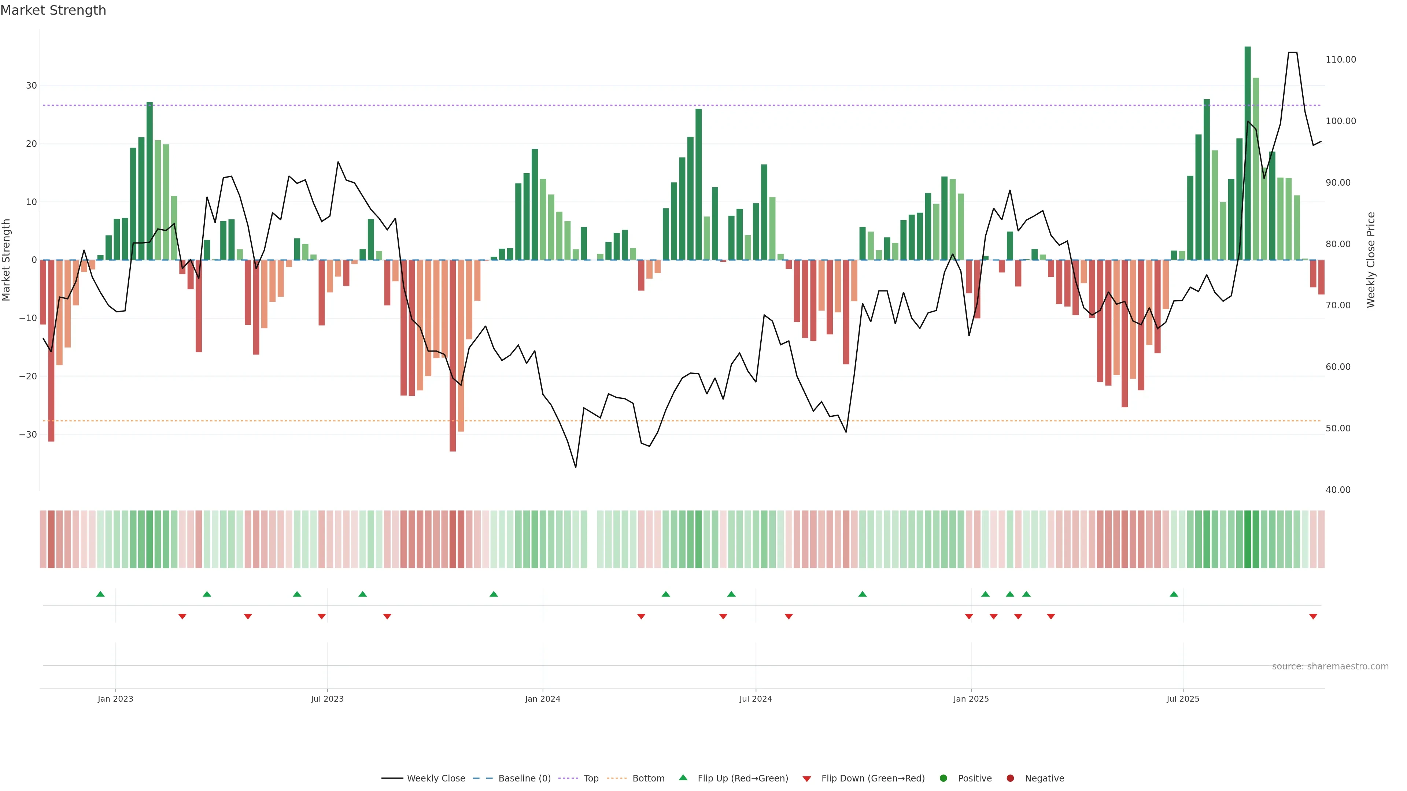Screen dimensions: 1407x791
Task: Click the red Negative legend dot
Action: tap(1010, 779)
